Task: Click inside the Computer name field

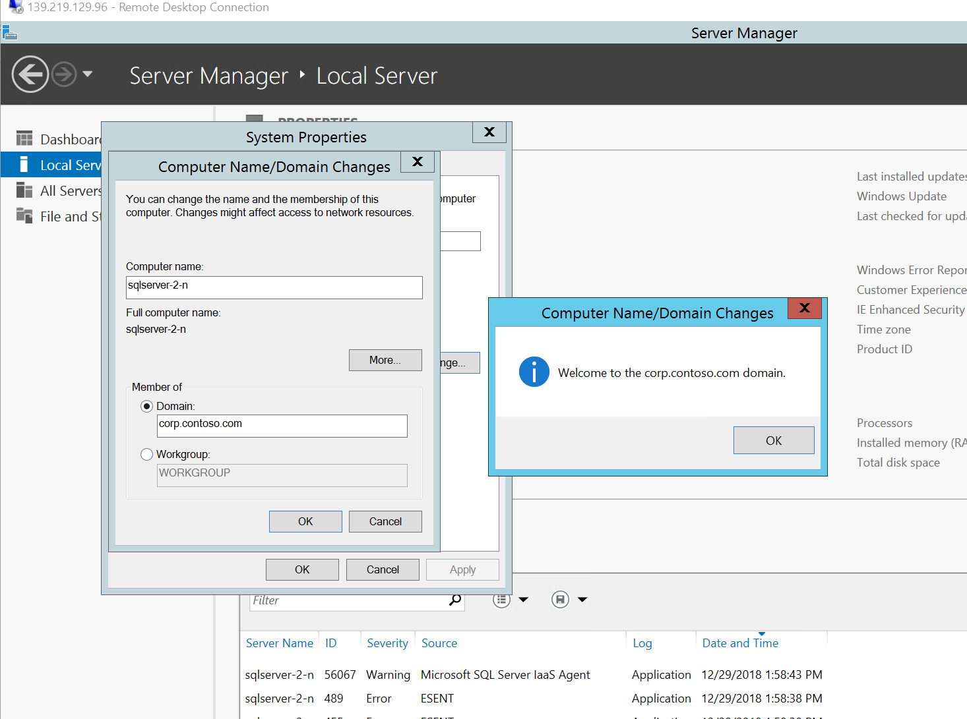Action: [x=274, y=287]
